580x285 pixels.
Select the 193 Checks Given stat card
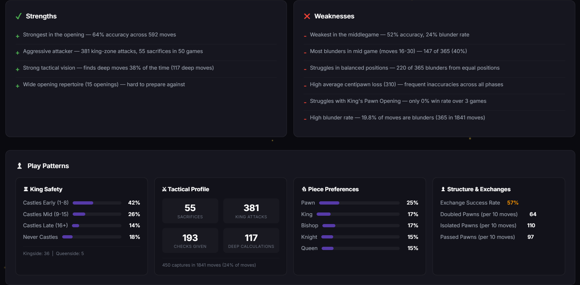tap(190, 241)
